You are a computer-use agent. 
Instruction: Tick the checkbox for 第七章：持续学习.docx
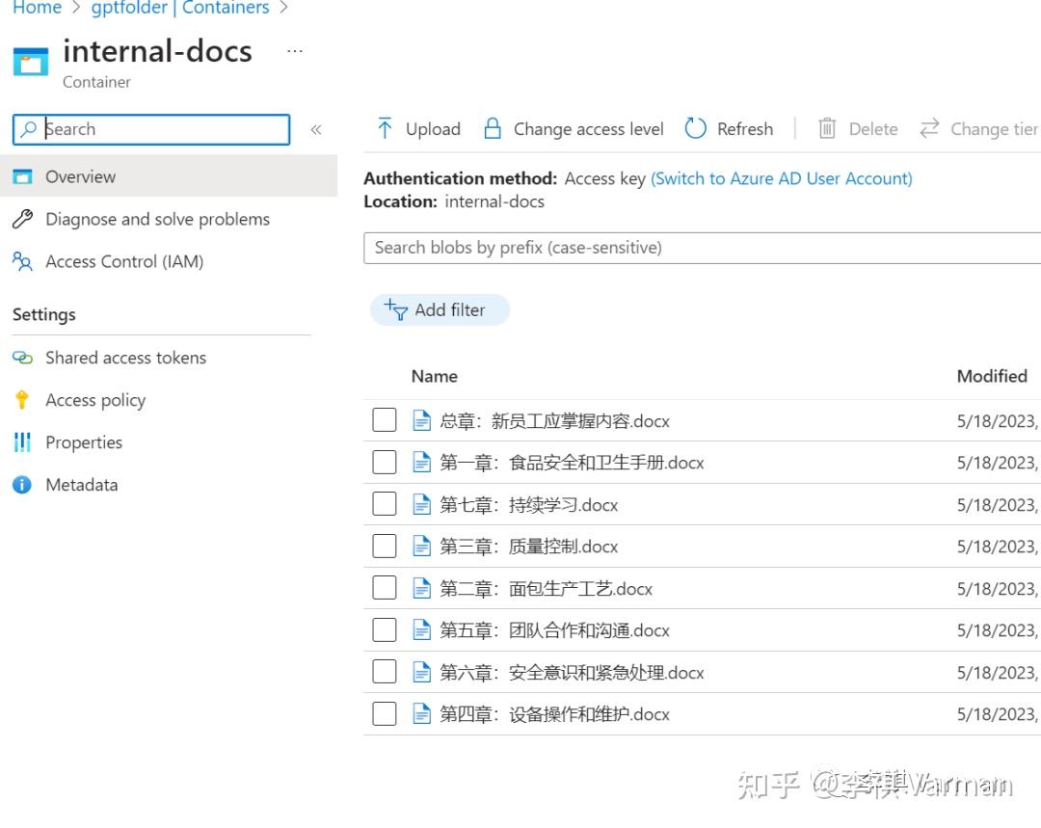coord(385,503)
